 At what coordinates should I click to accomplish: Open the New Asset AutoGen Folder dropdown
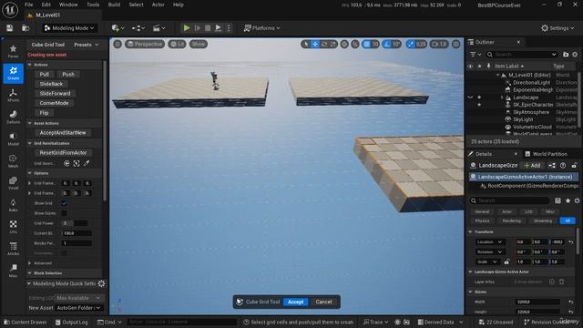click(x=79, y=308)
